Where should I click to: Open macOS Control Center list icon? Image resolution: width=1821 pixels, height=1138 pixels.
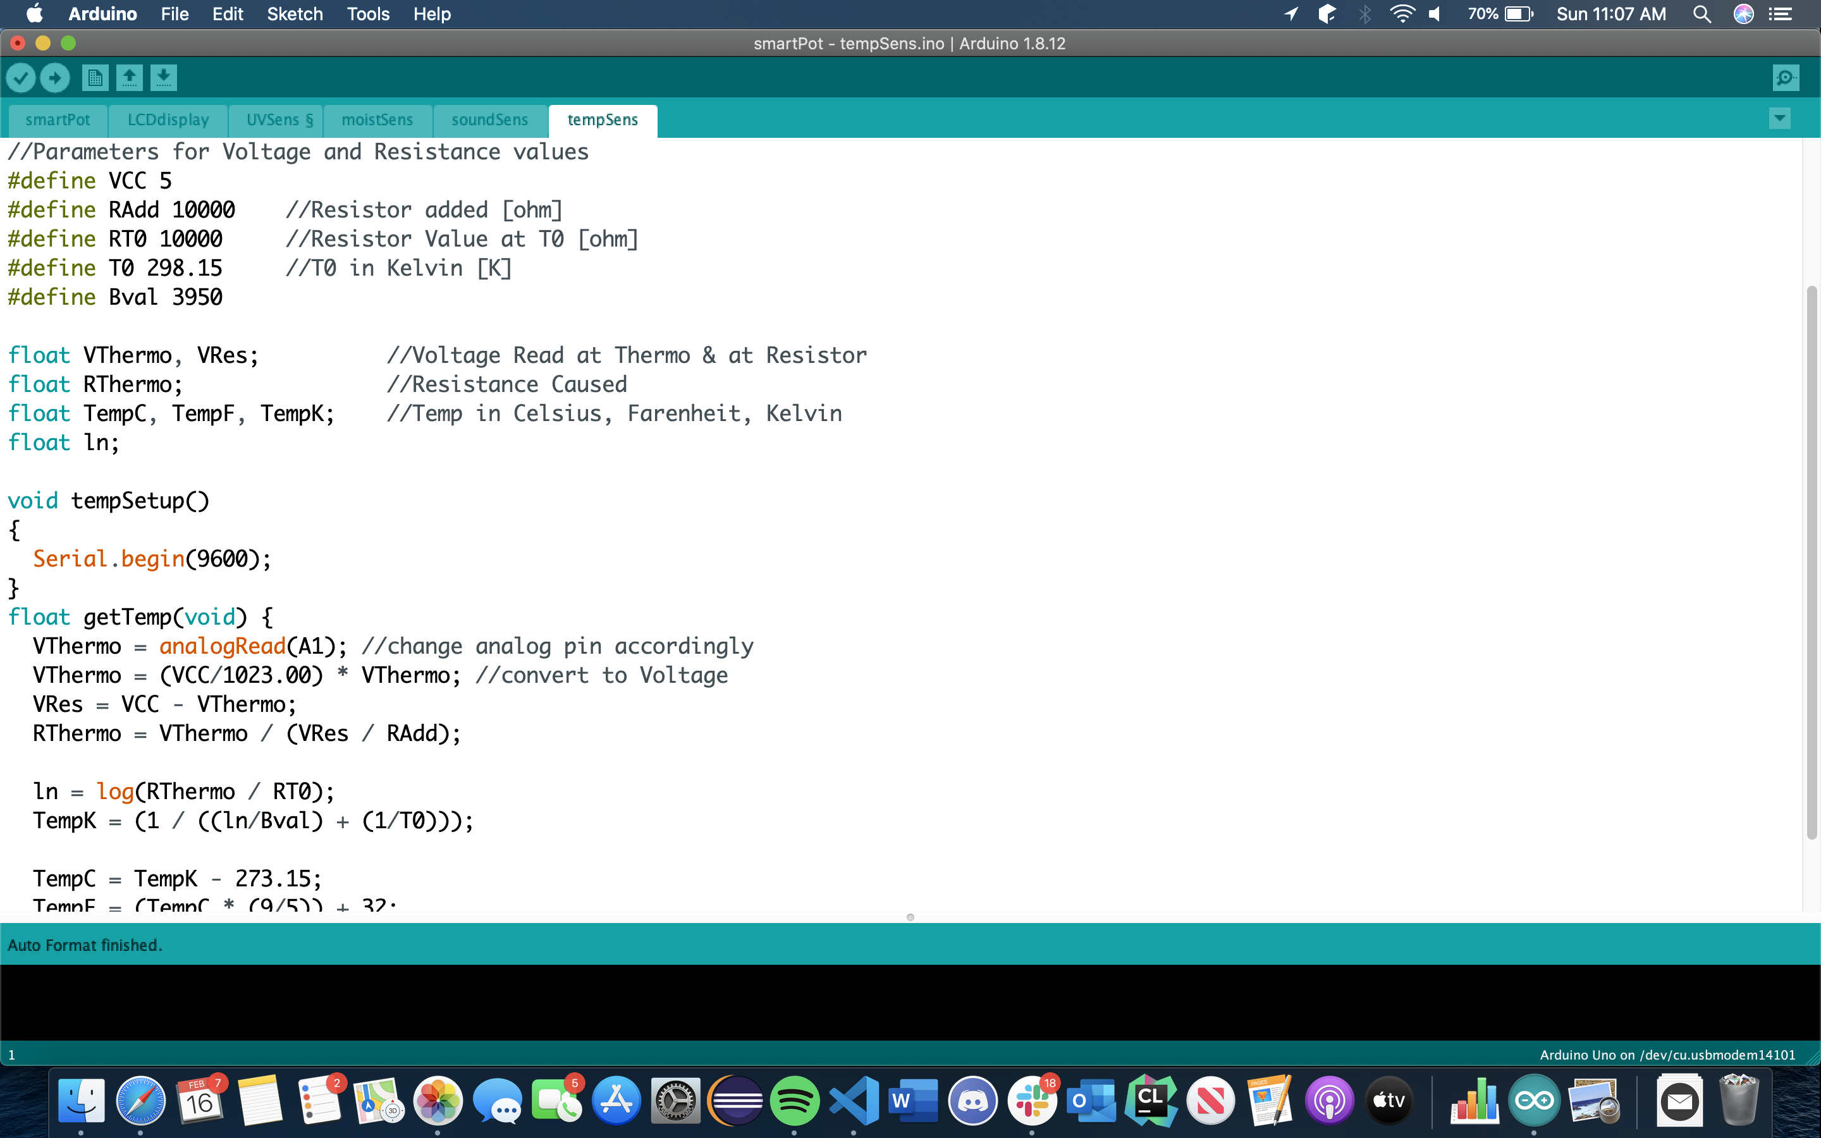tap(1781, 13)
